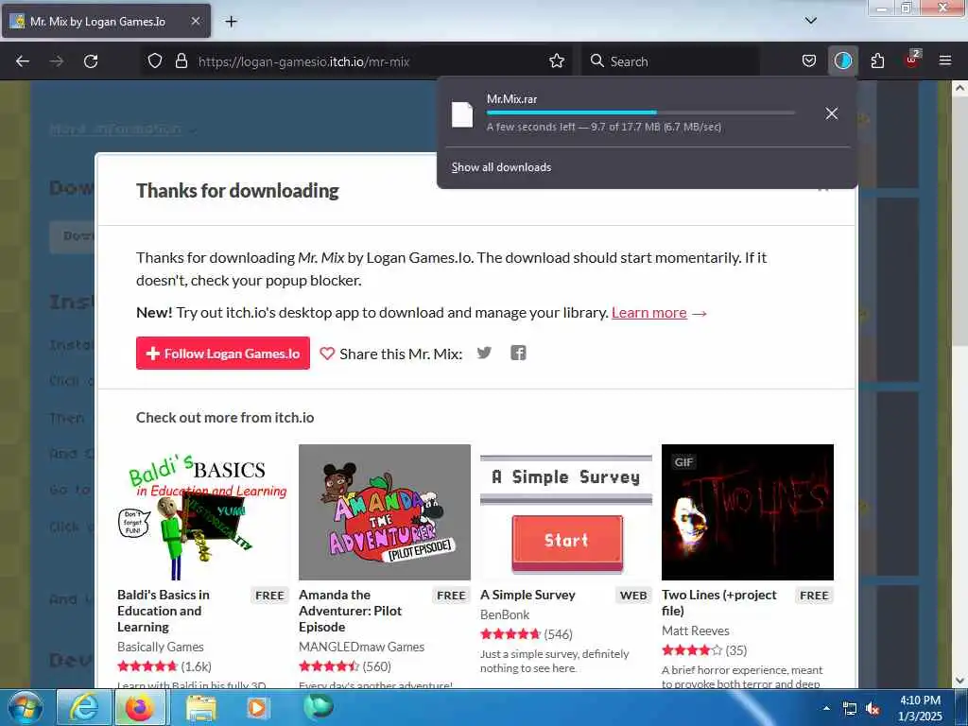Viewport: 968px width, 726px height.
Task: View site security padlock info
Action: pos(181,61)
